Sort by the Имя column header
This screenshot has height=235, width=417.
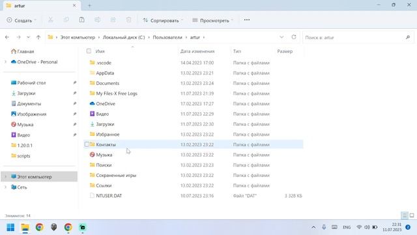tap(100, 51)
